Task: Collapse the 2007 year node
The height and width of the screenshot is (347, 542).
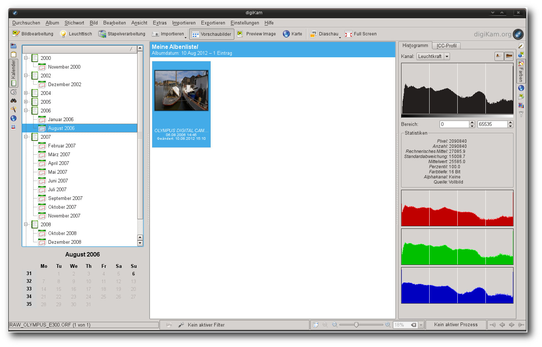Action: click(x=26, y=137)
